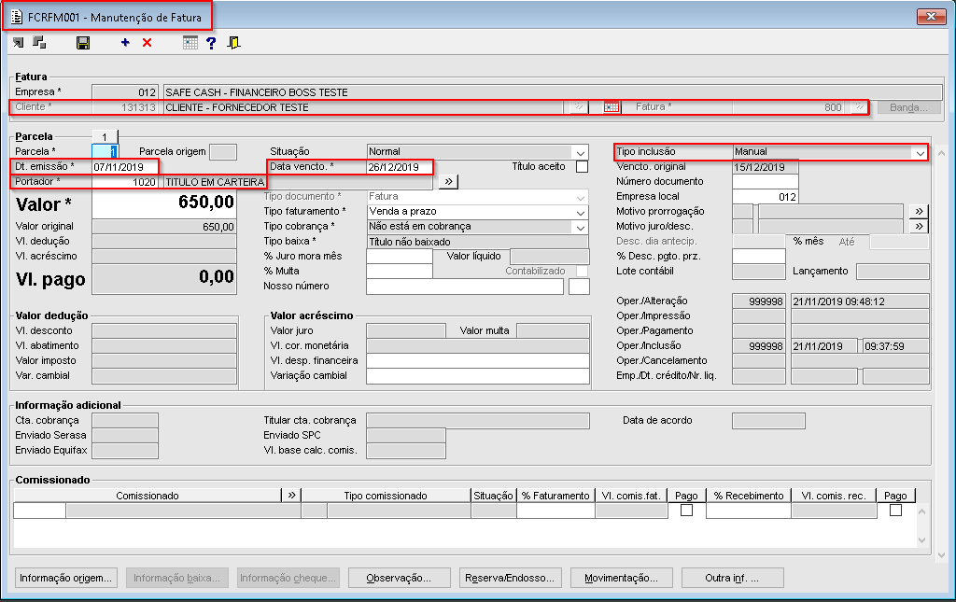Click the Tipo comissionado column header
This screenshot has width=956, height=602.
click(386, 496)
